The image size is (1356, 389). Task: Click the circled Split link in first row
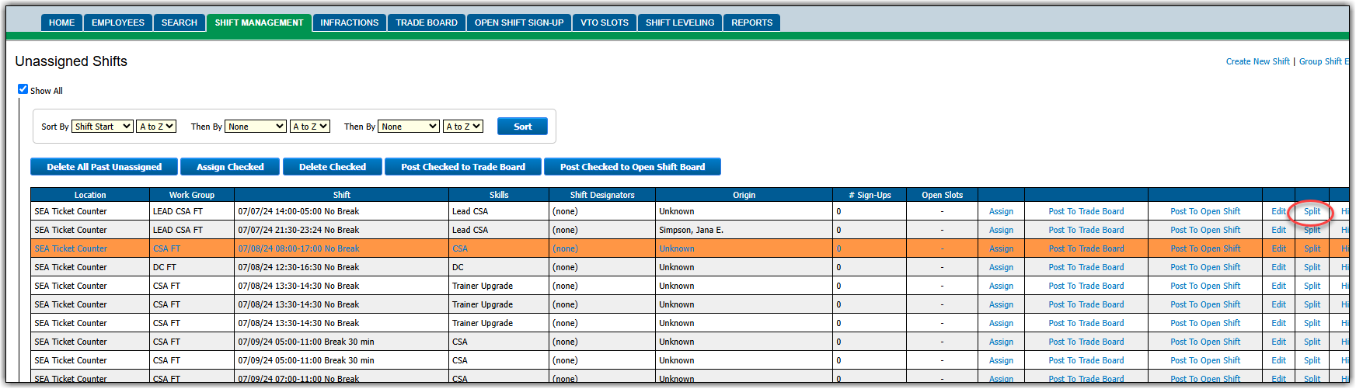coord(1312,211)
